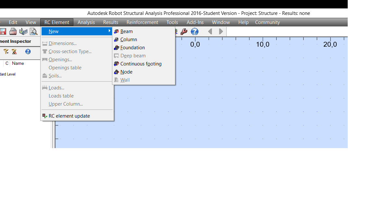
Task: Close the RC Element menu in the menu bar
Action: (x=57, y=22)
